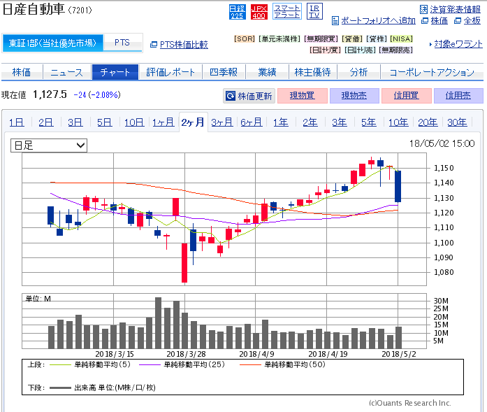Select the 2ヶ月 chart period tab

pos(193,122)
